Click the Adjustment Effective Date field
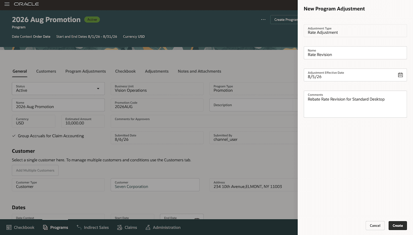The image size is (413, 235). (x=355, y=75)
